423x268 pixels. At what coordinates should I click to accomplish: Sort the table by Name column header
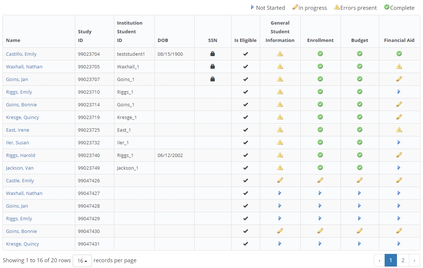pyautogui.click(x=13, y=40)
